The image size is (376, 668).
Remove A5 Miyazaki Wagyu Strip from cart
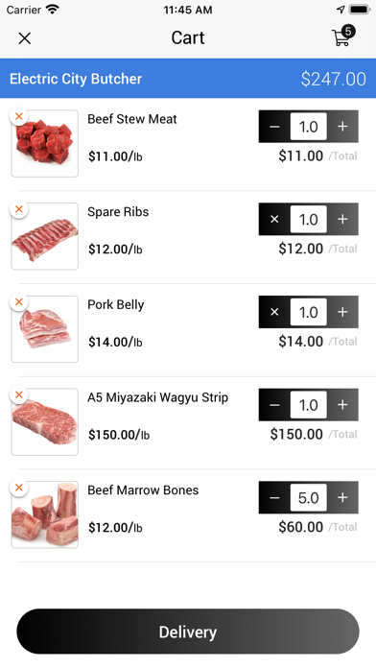point(19,394)
